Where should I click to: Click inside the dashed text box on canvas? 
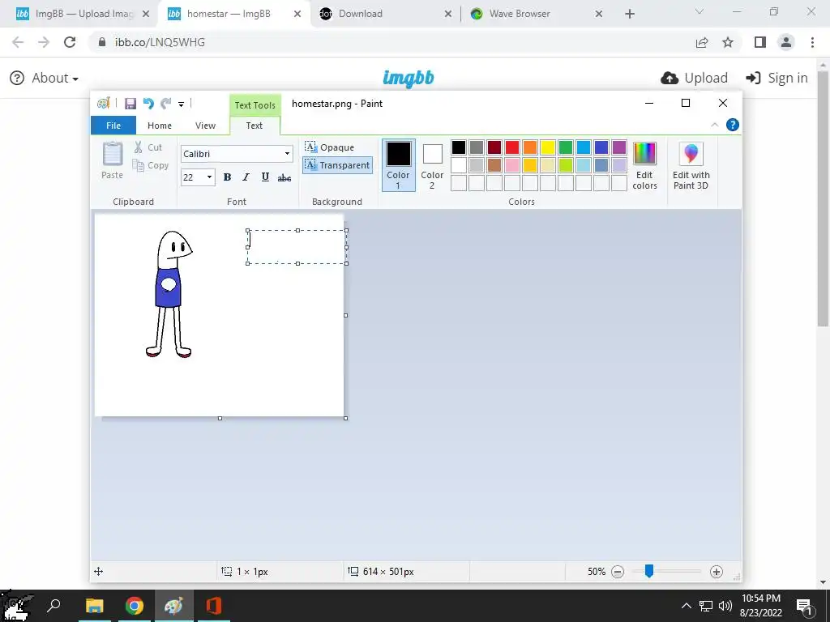coord(297,247)
